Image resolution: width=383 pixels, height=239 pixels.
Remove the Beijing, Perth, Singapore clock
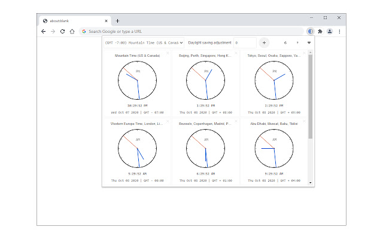coord(236,53)
